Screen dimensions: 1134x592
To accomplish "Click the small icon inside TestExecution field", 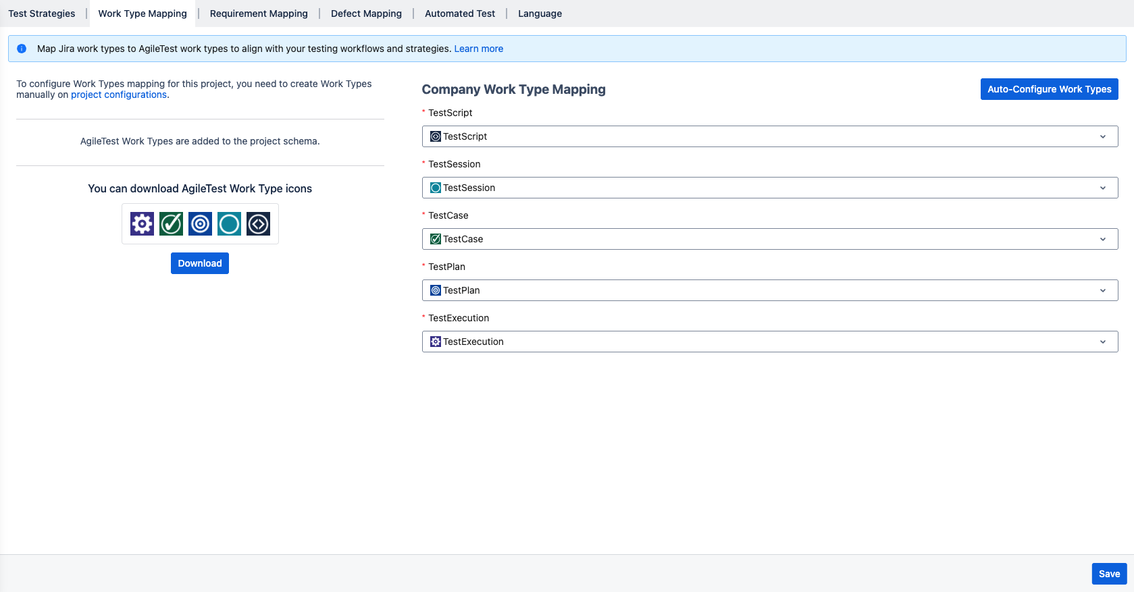I will (x=436, y=342).
